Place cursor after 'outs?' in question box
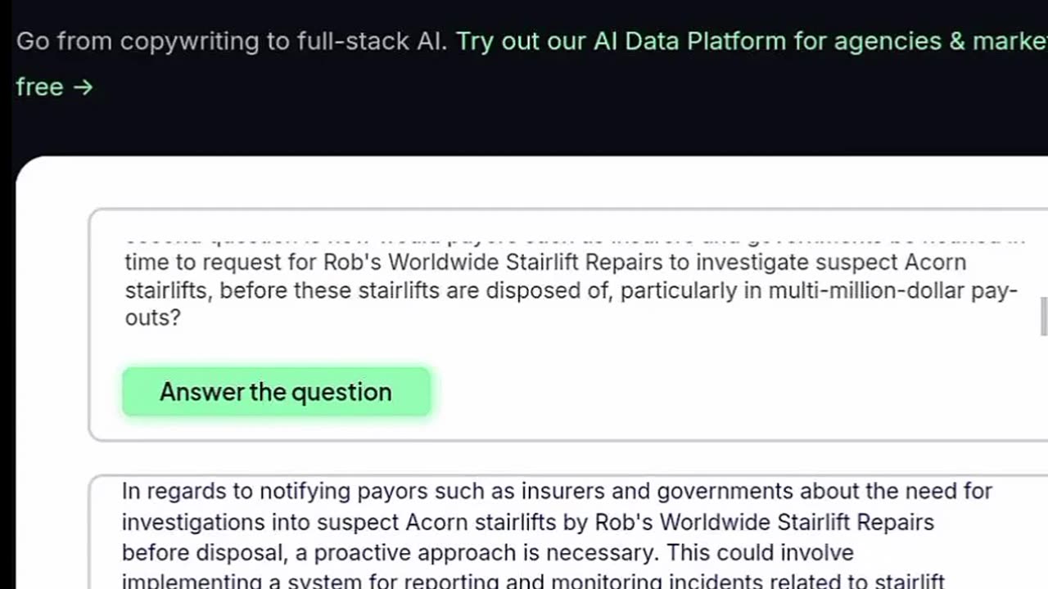Image resolution: width=1048 pixels, height=589 pixels. (x=183, y=317)
